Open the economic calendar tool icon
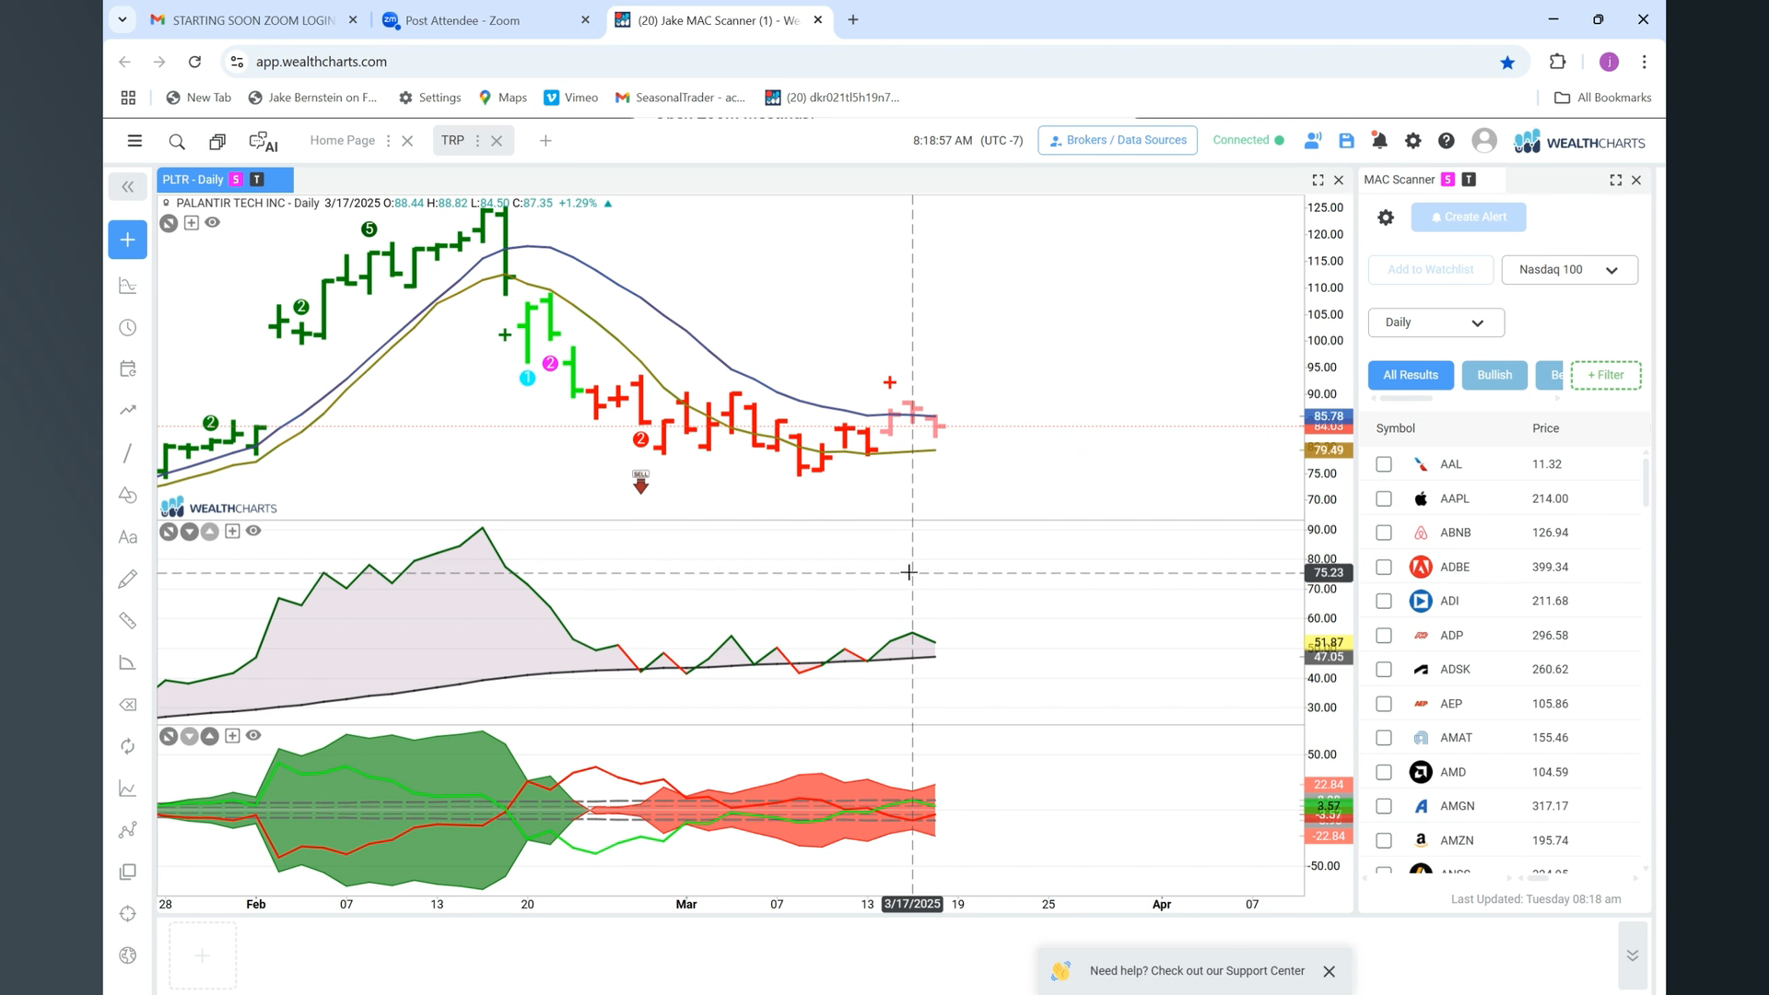 (x=128, y=369)
